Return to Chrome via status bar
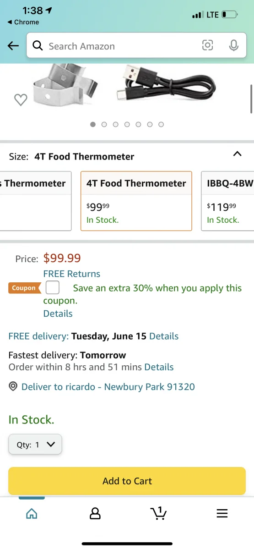 (x=23, y=22)
